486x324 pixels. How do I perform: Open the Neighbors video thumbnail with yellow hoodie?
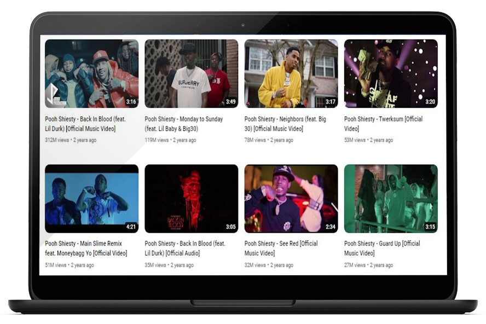[291, 73]
